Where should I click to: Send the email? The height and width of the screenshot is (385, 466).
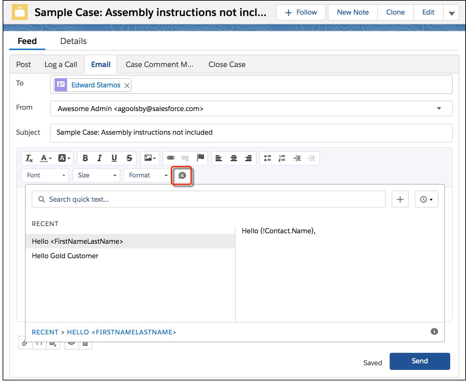click(420, 361)
